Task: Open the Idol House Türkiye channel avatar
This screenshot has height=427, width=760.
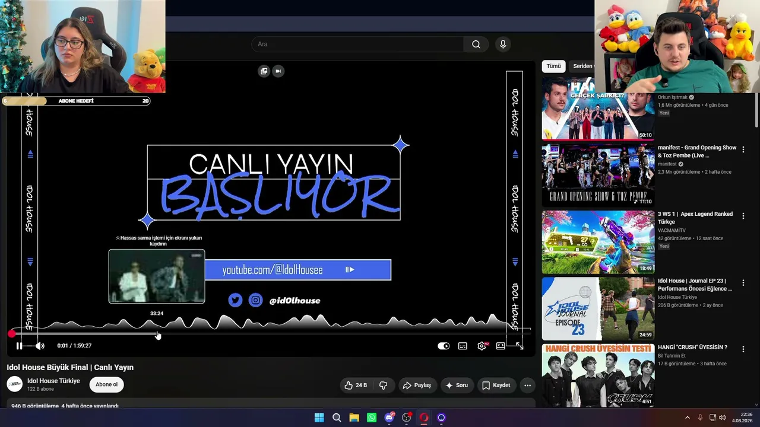Action: point(14,384)
